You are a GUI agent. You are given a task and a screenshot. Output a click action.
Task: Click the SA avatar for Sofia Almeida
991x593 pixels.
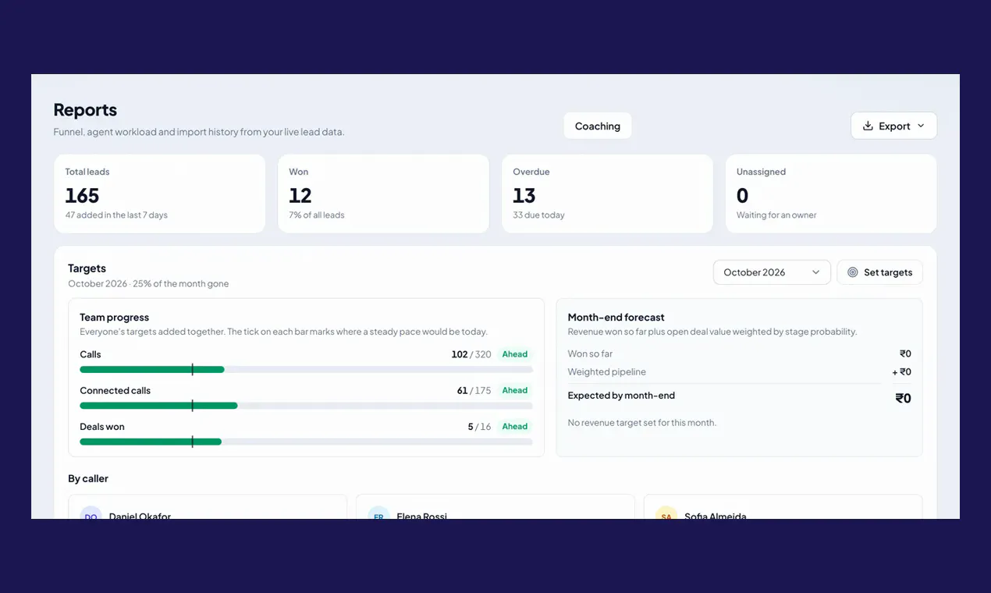666,513
